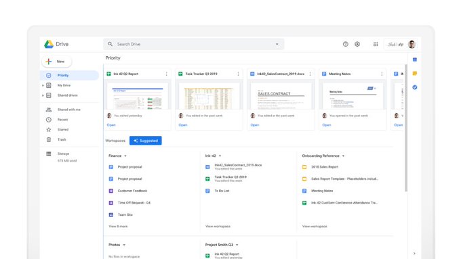Click the Suggested workspaces button
The width and height of the screenshot is (461, 259).
[x=146, y=141]
